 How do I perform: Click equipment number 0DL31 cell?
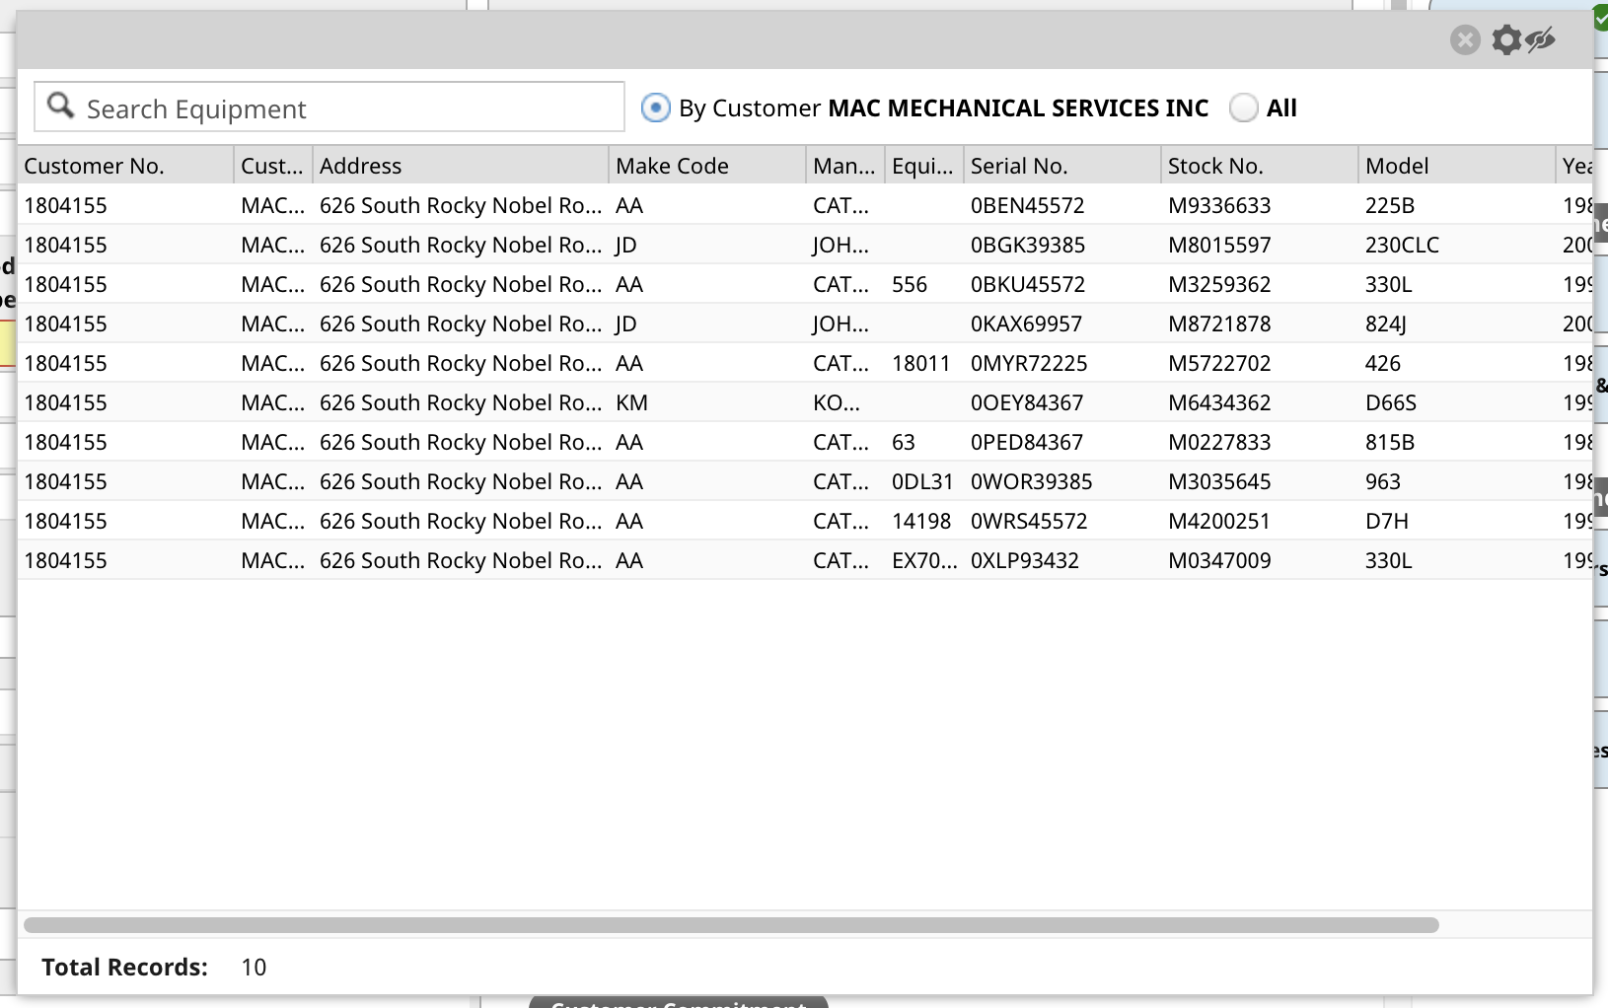[x=922, y=481]
